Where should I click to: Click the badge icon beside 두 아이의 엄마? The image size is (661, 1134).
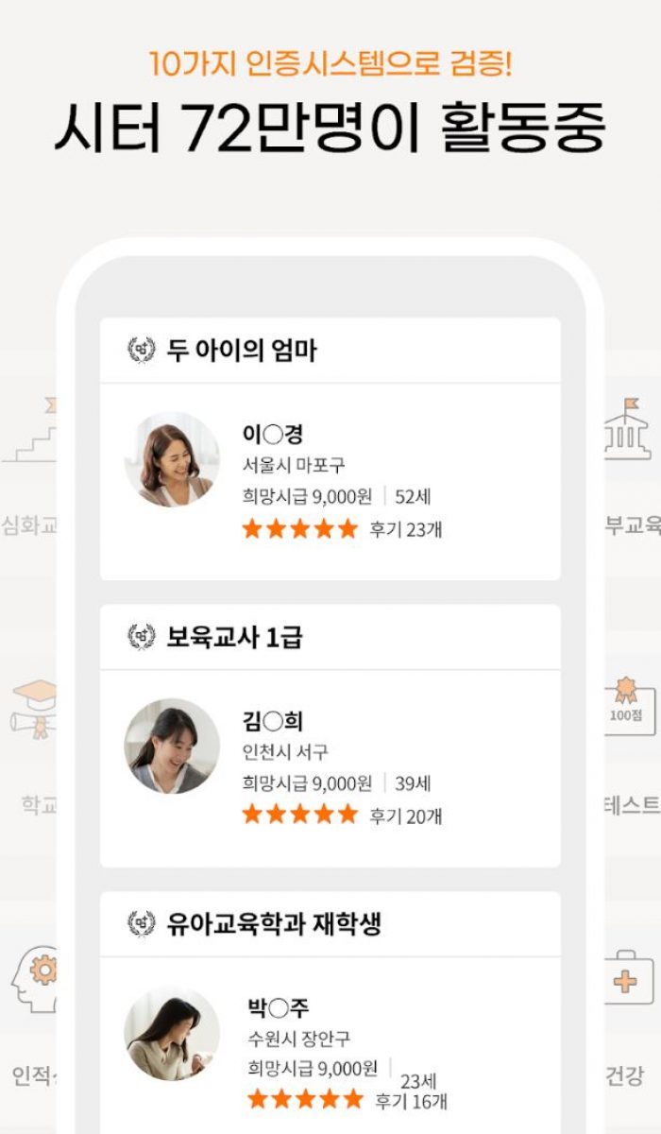coord(142,350)
